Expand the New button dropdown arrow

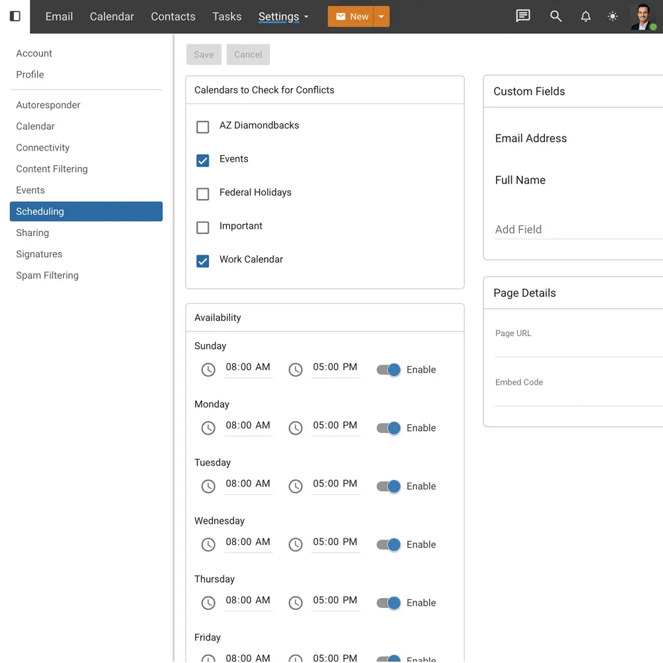[381, 17]
